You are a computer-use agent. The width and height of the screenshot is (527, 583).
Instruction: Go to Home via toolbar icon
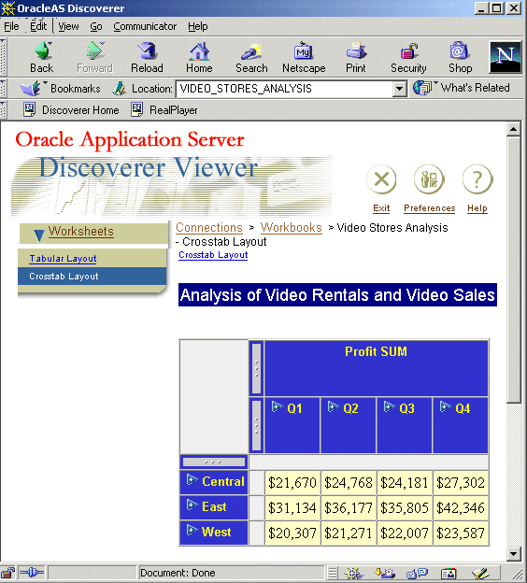coord(199,51)
